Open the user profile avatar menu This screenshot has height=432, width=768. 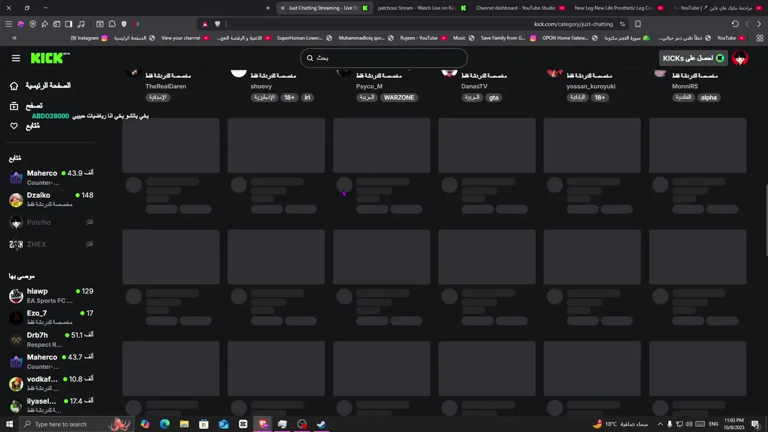tap(740, 58)
